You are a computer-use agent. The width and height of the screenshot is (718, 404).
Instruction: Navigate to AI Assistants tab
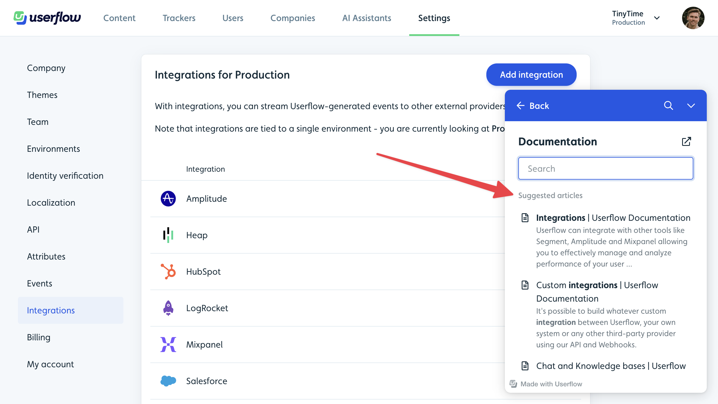pos(367,18)
